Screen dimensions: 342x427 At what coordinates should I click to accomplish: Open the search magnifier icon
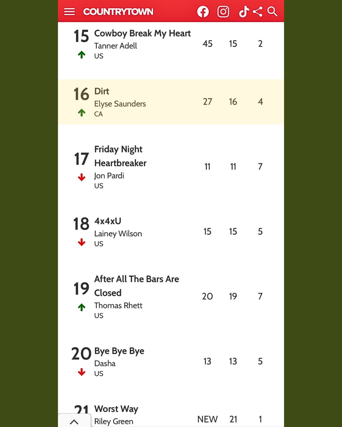[272, 11]
